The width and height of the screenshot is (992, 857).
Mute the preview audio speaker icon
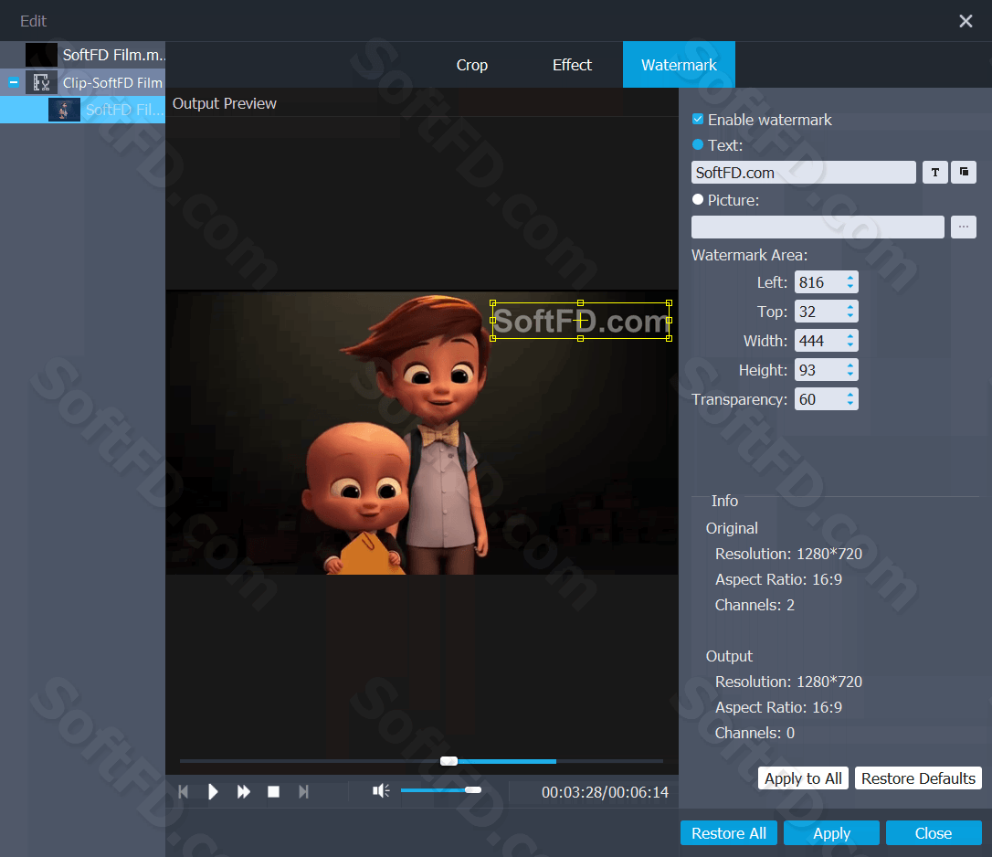pyautogui.click(x=381, y=790)
